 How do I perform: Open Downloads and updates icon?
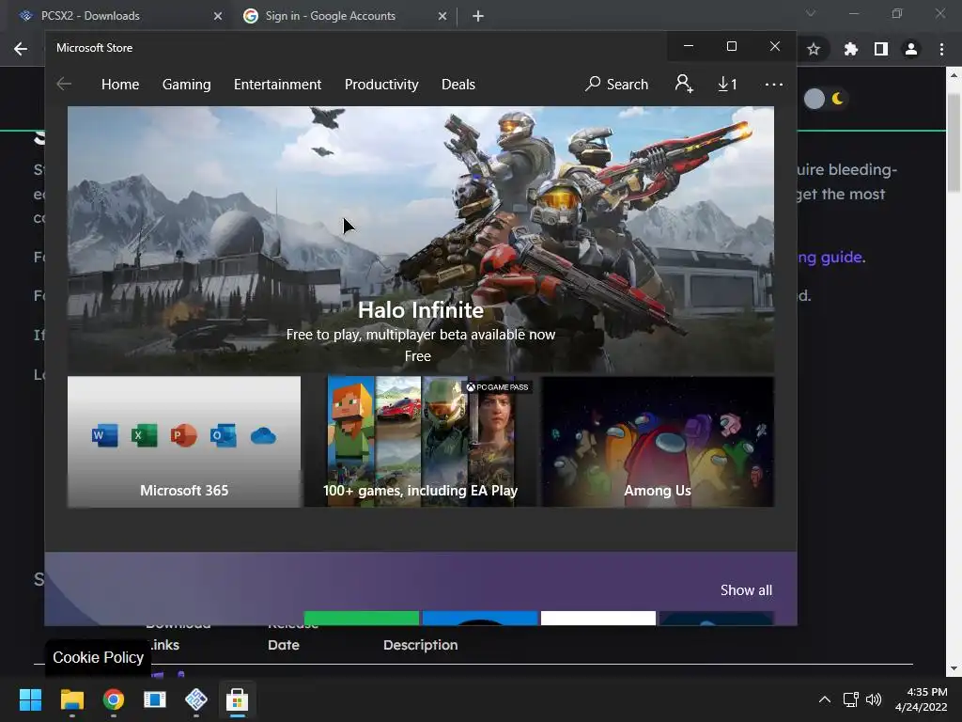point(727,84)
